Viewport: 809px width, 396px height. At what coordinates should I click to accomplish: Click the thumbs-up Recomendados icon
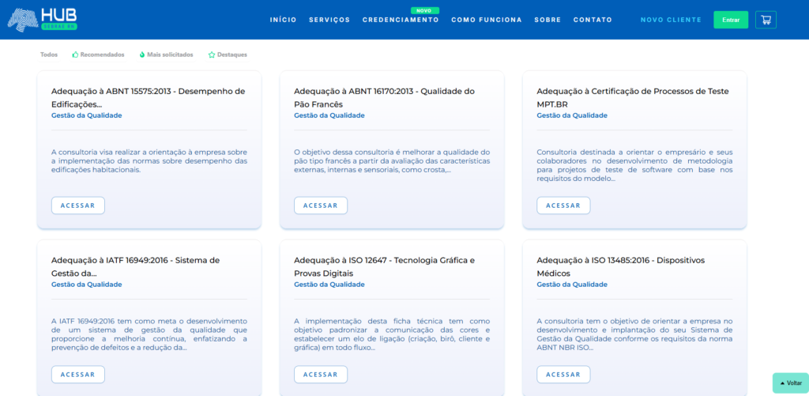tap(75, 55)
